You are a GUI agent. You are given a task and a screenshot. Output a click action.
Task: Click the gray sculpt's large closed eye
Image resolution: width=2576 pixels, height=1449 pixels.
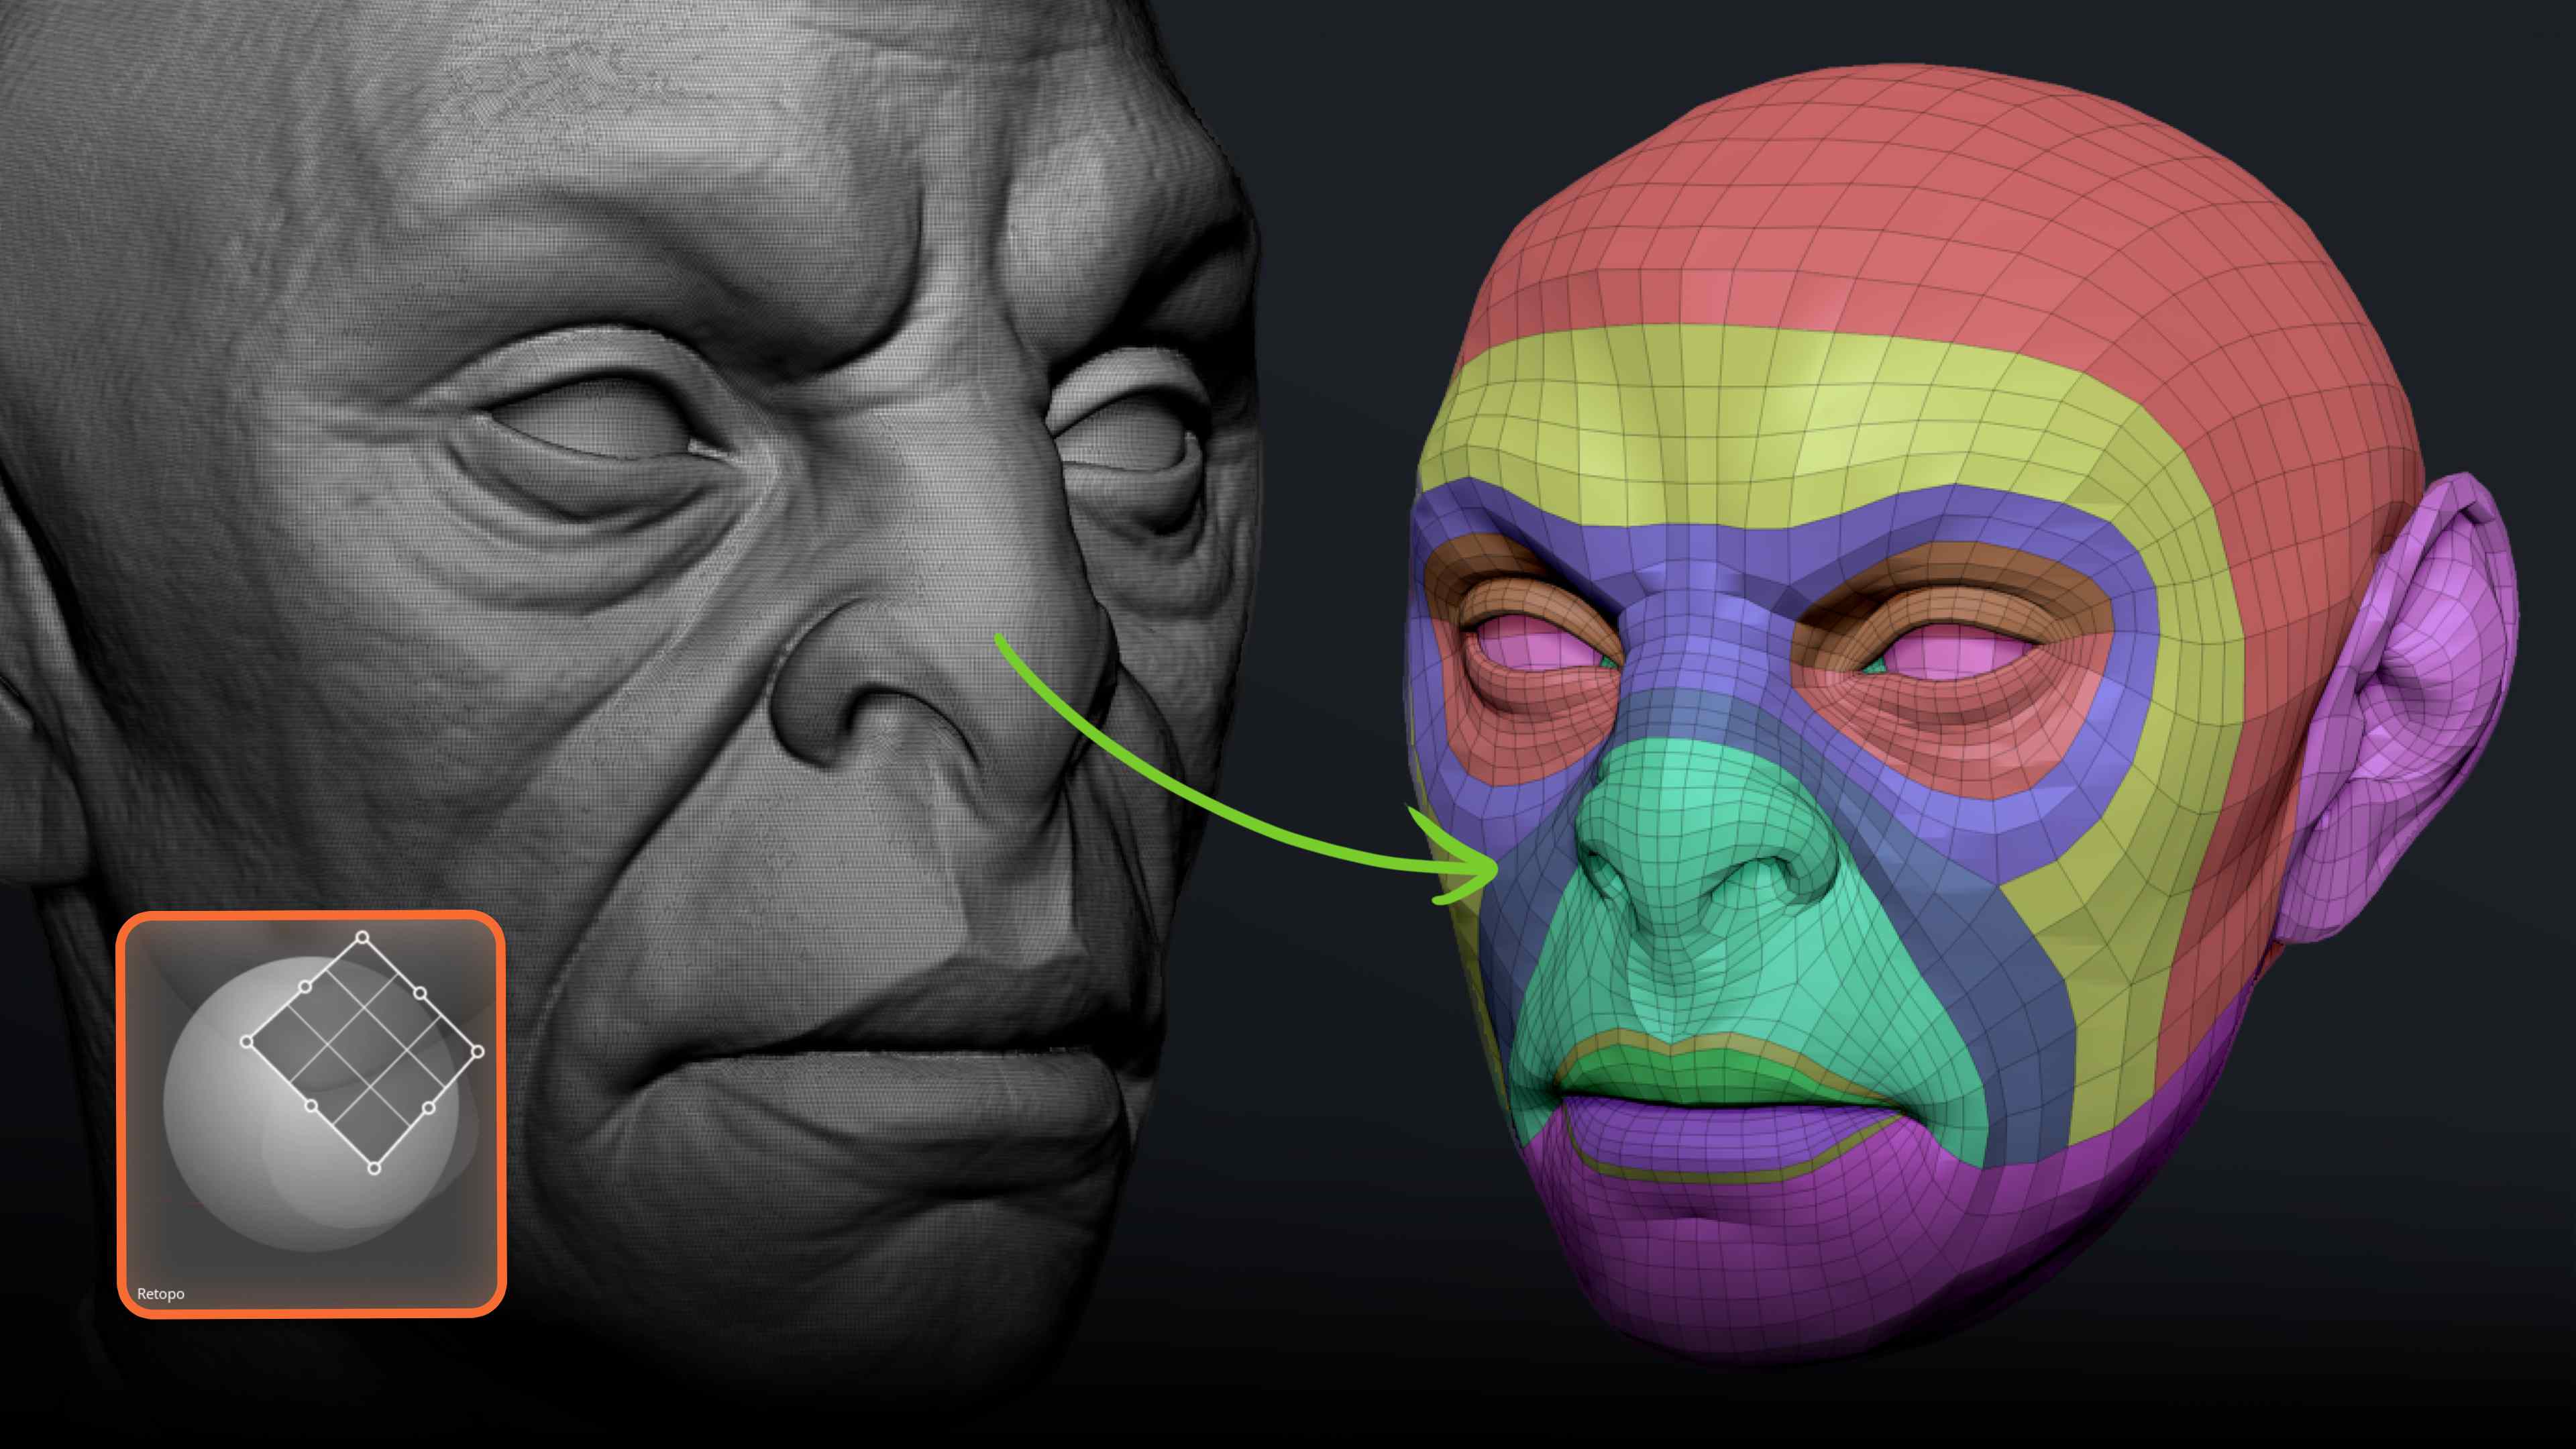click(600, 425)
